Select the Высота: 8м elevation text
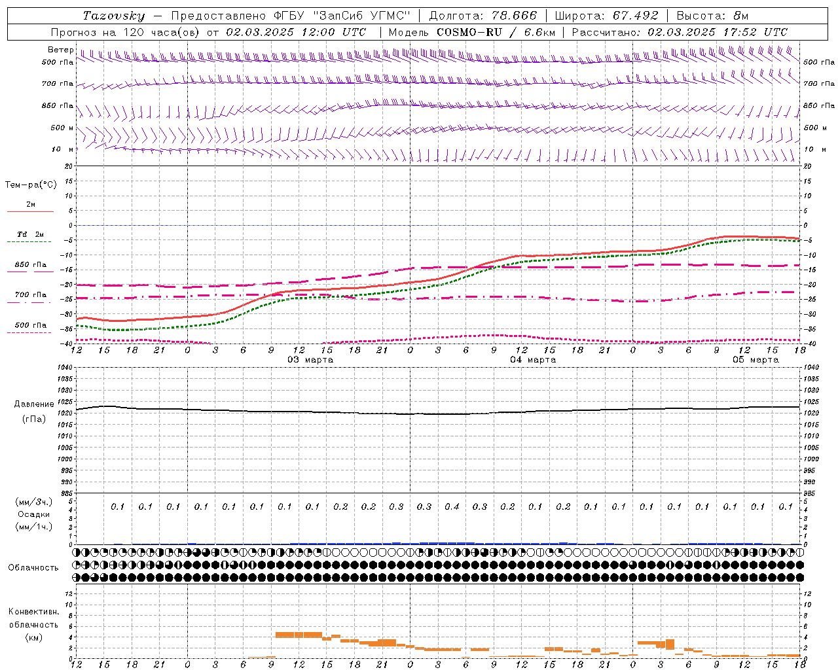Viewport: 838px width, 670px height. pos(712,16)
